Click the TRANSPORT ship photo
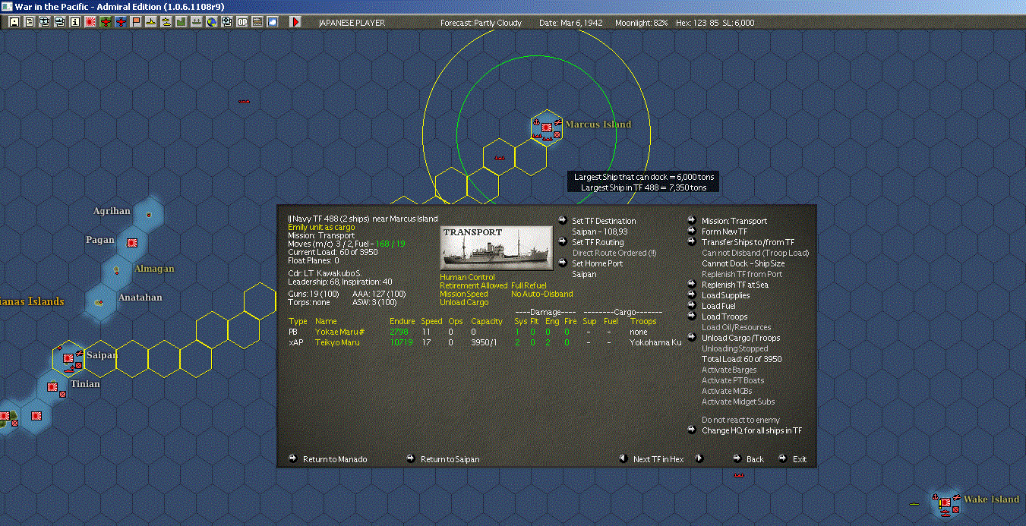 (x=497, y=247)
